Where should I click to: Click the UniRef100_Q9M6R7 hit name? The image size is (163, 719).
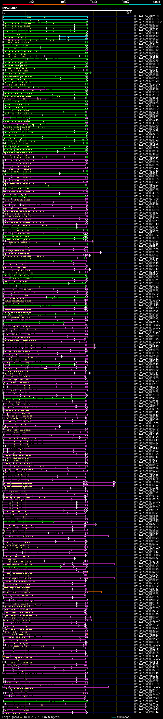(146, 67)
